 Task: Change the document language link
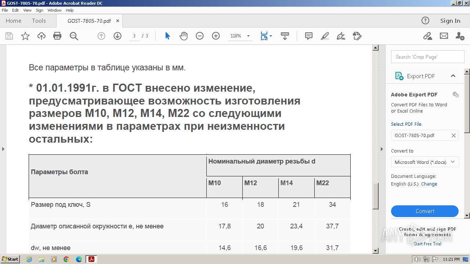429,184
